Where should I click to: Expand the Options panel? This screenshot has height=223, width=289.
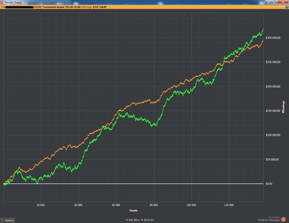tap(7, 221)
